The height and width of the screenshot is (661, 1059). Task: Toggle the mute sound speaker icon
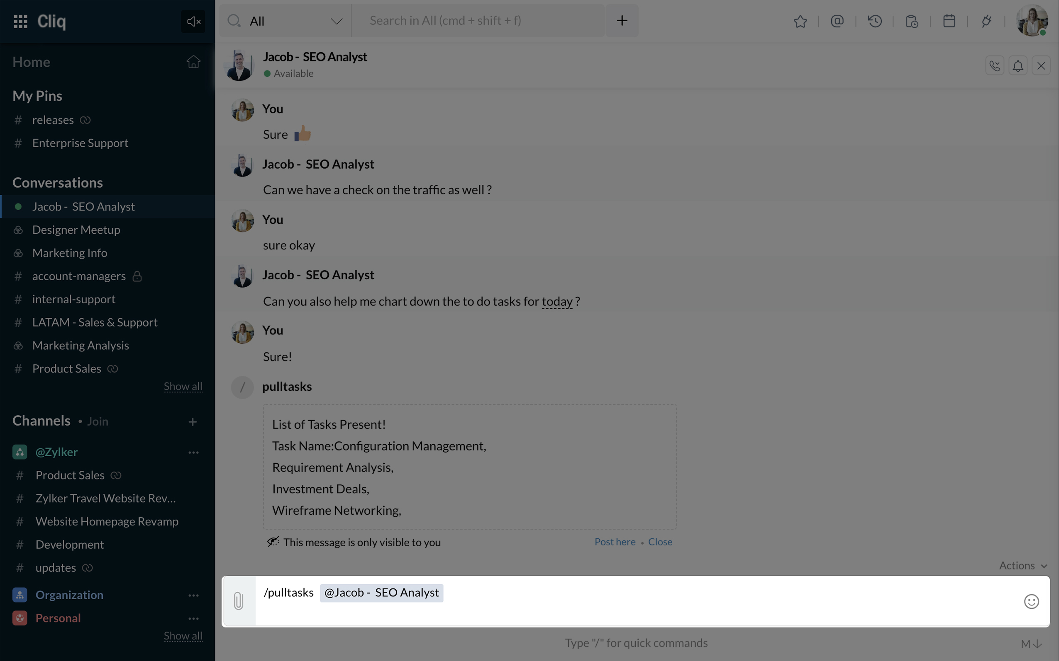193,21
